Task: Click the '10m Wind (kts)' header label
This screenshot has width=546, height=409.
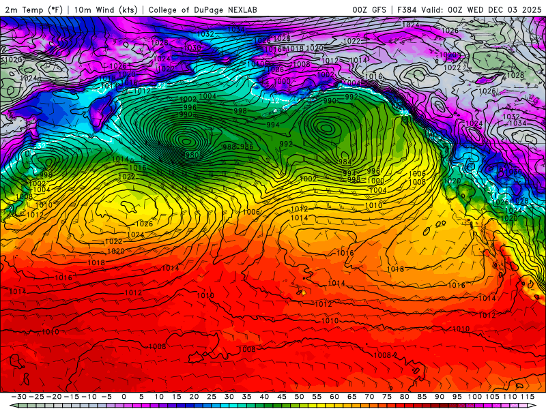Action: (106, 10)
